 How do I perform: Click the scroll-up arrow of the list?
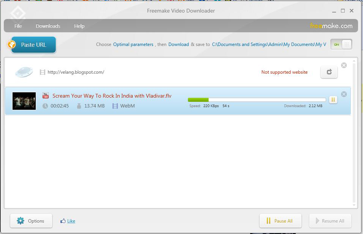354,61
